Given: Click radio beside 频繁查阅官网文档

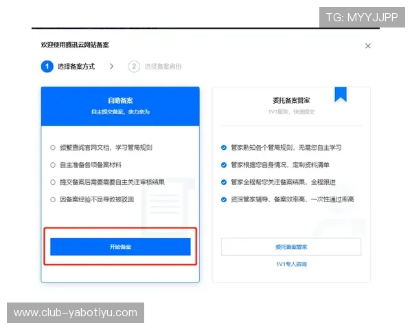Looking at the screenshot, I should [53, 148].
